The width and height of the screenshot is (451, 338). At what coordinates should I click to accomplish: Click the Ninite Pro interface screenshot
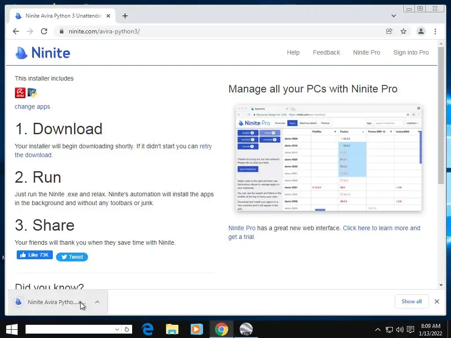click(x=329, y=158)
